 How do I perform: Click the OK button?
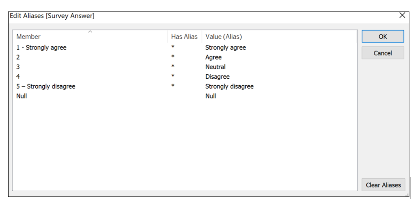coord(382,36)
